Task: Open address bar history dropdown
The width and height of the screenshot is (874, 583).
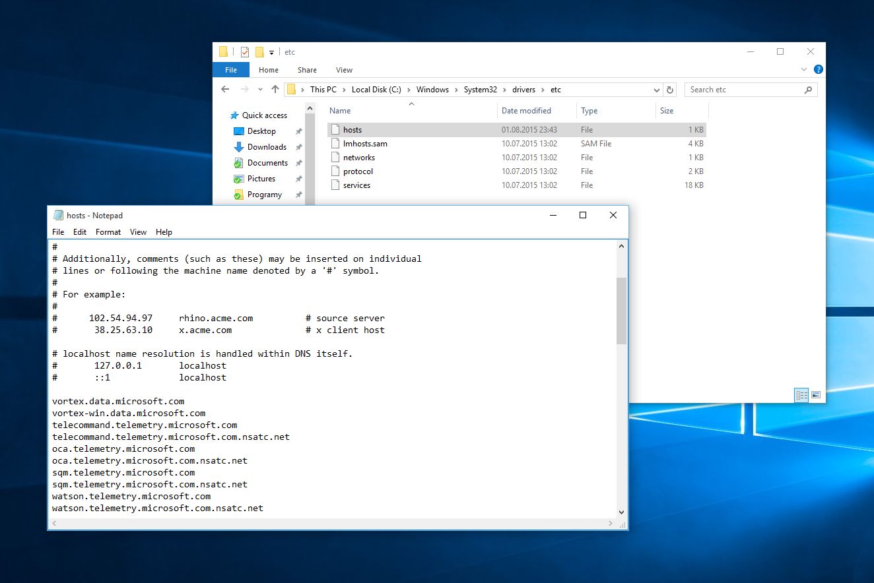Action: point(656,90)
